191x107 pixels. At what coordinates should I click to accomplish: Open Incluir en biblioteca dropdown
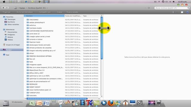click(x=25, y=12)
